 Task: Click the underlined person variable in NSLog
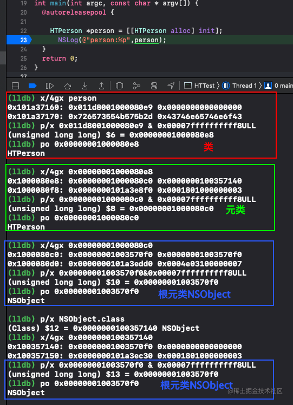146,40
